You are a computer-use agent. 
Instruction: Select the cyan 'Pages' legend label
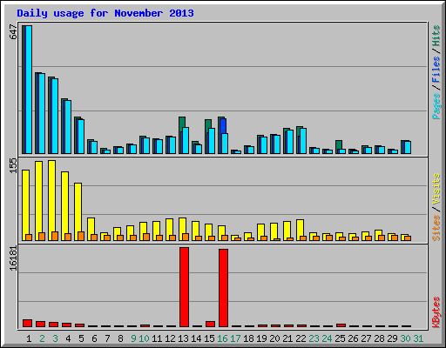[436, 106]
